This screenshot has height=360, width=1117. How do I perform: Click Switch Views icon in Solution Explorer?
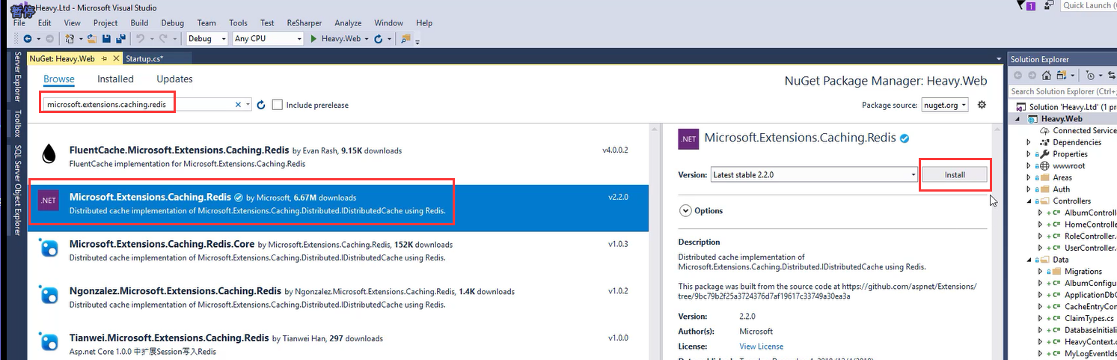tap(1062, 75)
